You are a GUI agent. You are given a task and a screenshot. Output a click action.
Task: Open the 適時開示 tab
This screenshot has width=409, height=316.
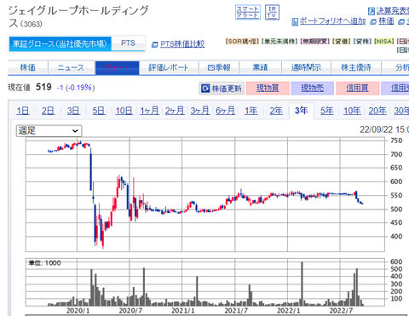coord(306,67)
